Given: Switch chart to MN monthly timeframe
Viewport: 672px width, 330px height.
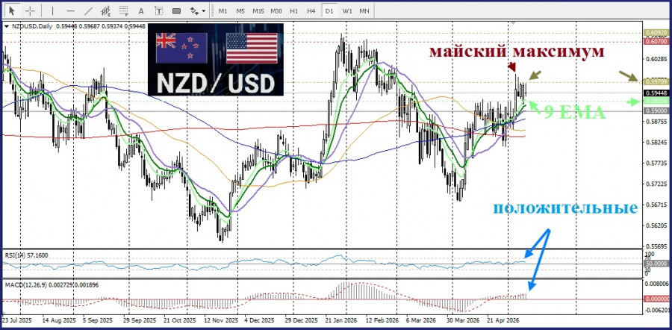Looking at the screenshot, I should [364, 10].
